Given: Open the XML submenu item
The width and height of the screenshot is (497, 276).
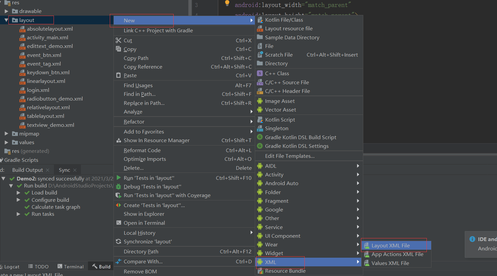Looking at the screenshot, I should tap(308, 262).
